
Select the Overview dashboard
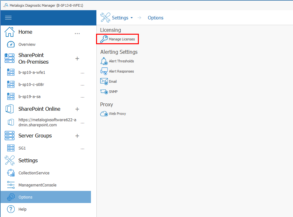(x=26, y=44)
